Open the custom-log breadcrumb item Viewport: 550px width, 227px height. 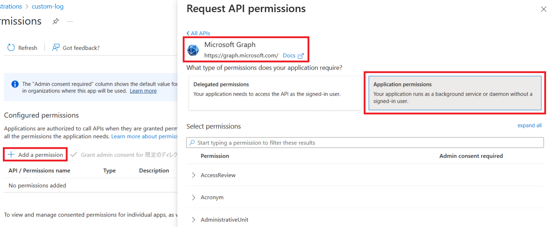pyautogui.click(x=48, y=6)
